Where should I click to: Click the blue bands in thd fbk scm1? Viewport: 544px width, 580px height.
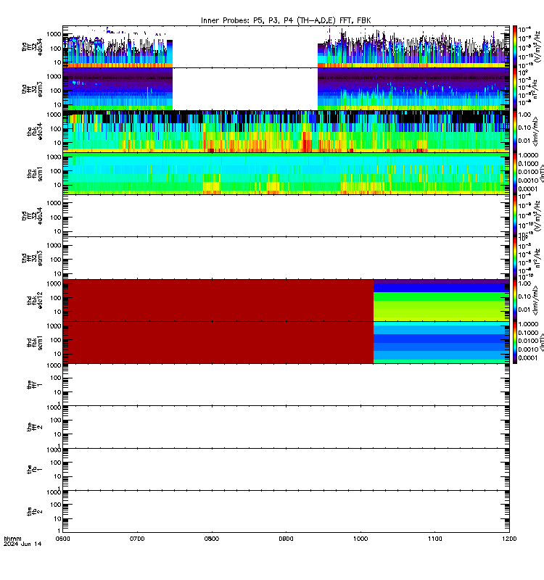pos(441,342)
